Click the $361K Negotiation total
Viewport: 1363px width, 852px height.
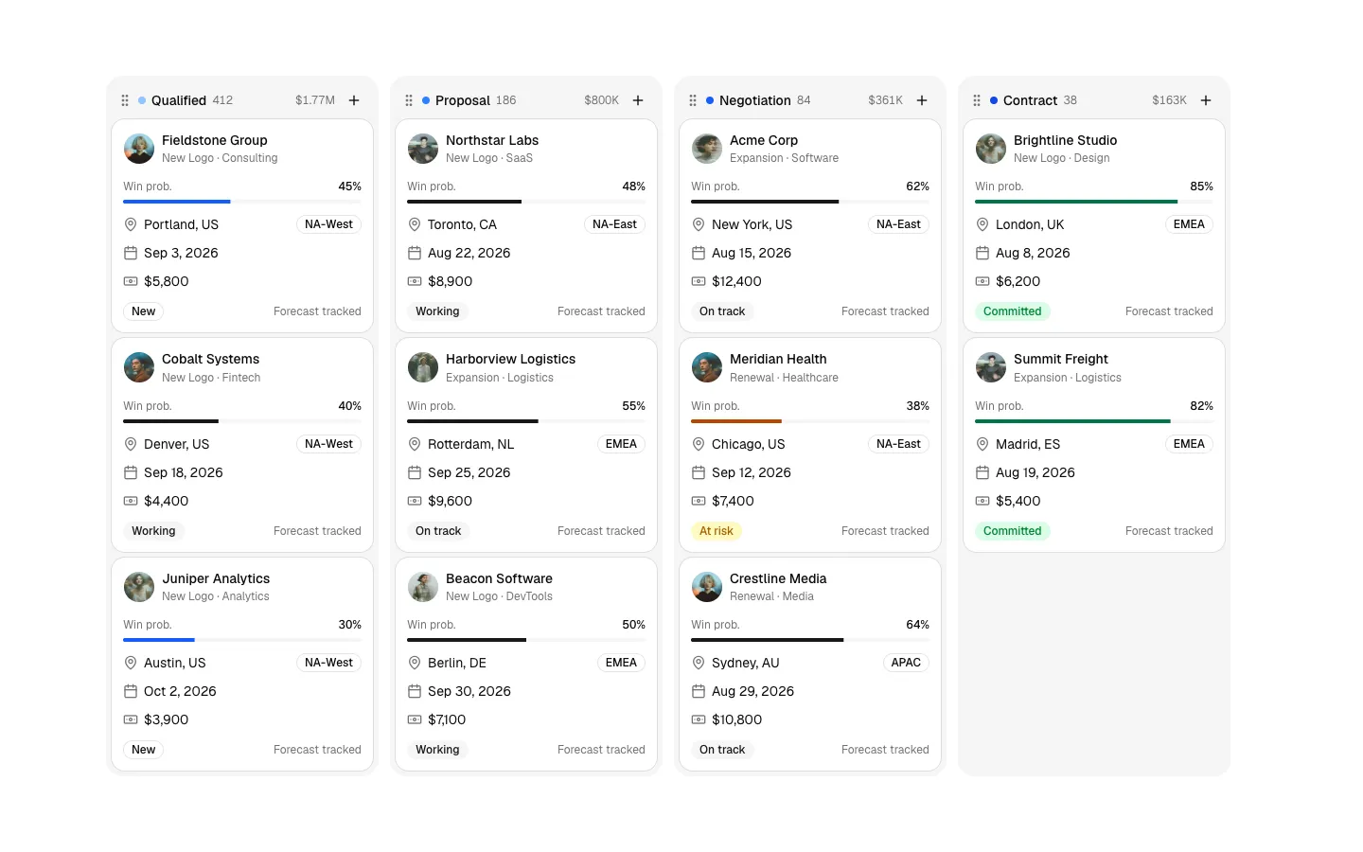885,100
